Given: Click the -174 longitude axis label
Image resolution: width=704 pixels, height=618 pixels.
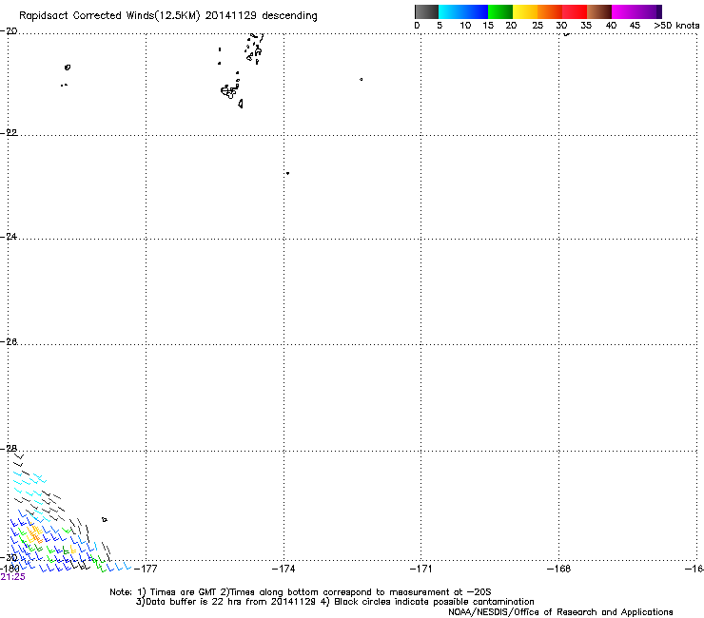Looking at the screenshot, I should 284,569.
